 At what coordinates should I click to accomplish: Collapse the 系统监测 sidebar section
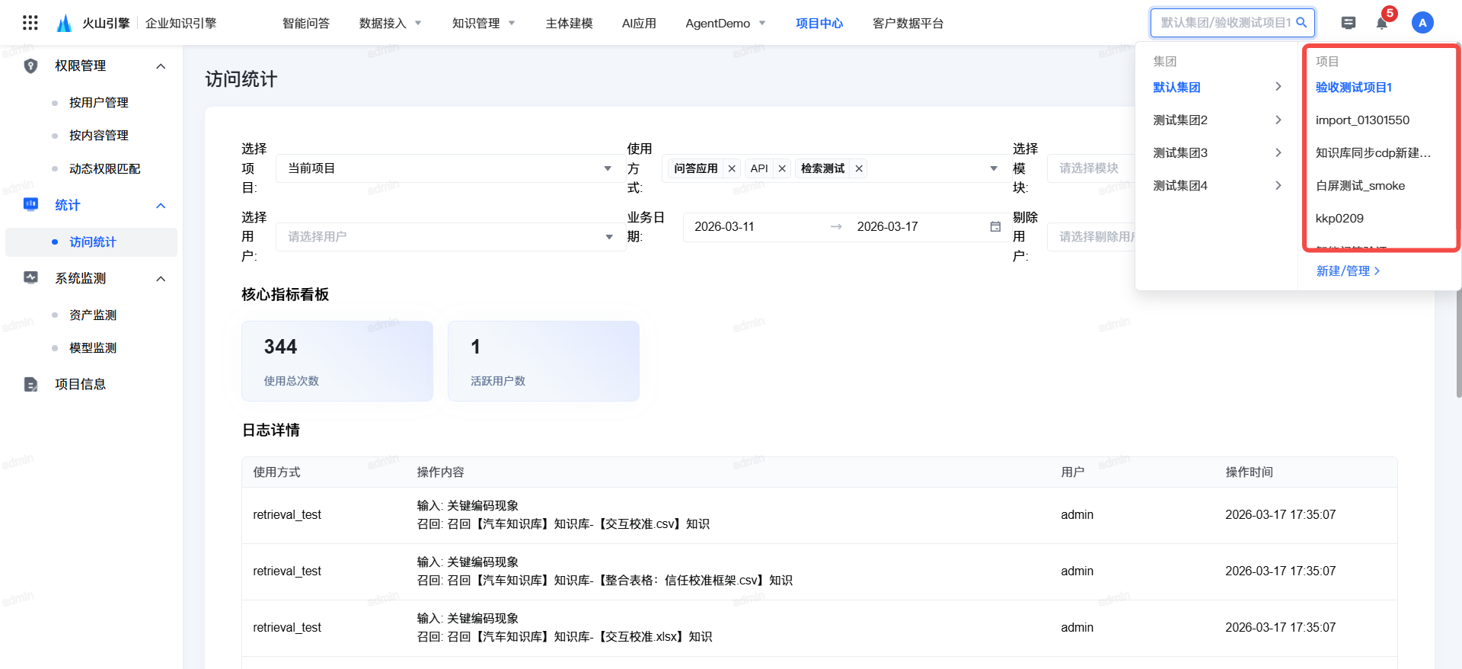pos(161,279)
